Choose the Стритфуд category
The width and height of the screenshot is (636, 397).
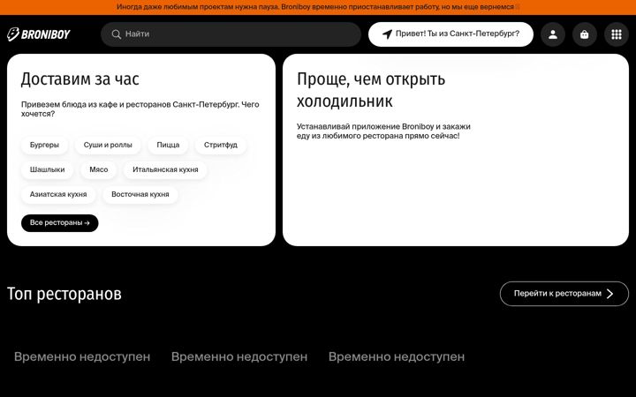click(221, 145)
